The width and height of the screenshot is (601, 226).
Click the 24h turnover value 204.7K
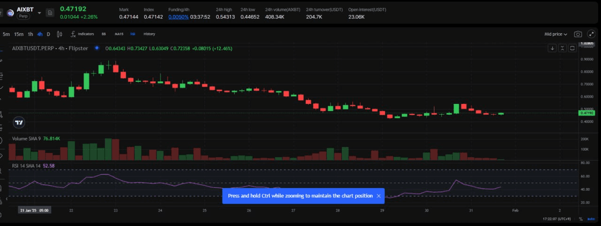tap(314, 17)
